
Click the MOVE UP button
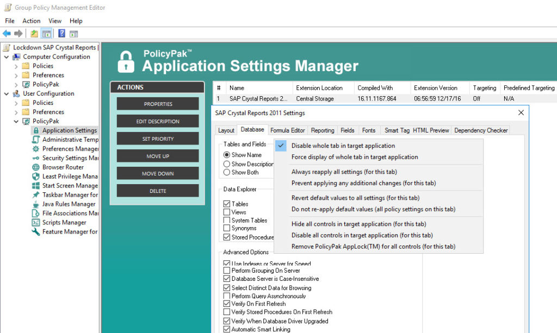[158, 156]
